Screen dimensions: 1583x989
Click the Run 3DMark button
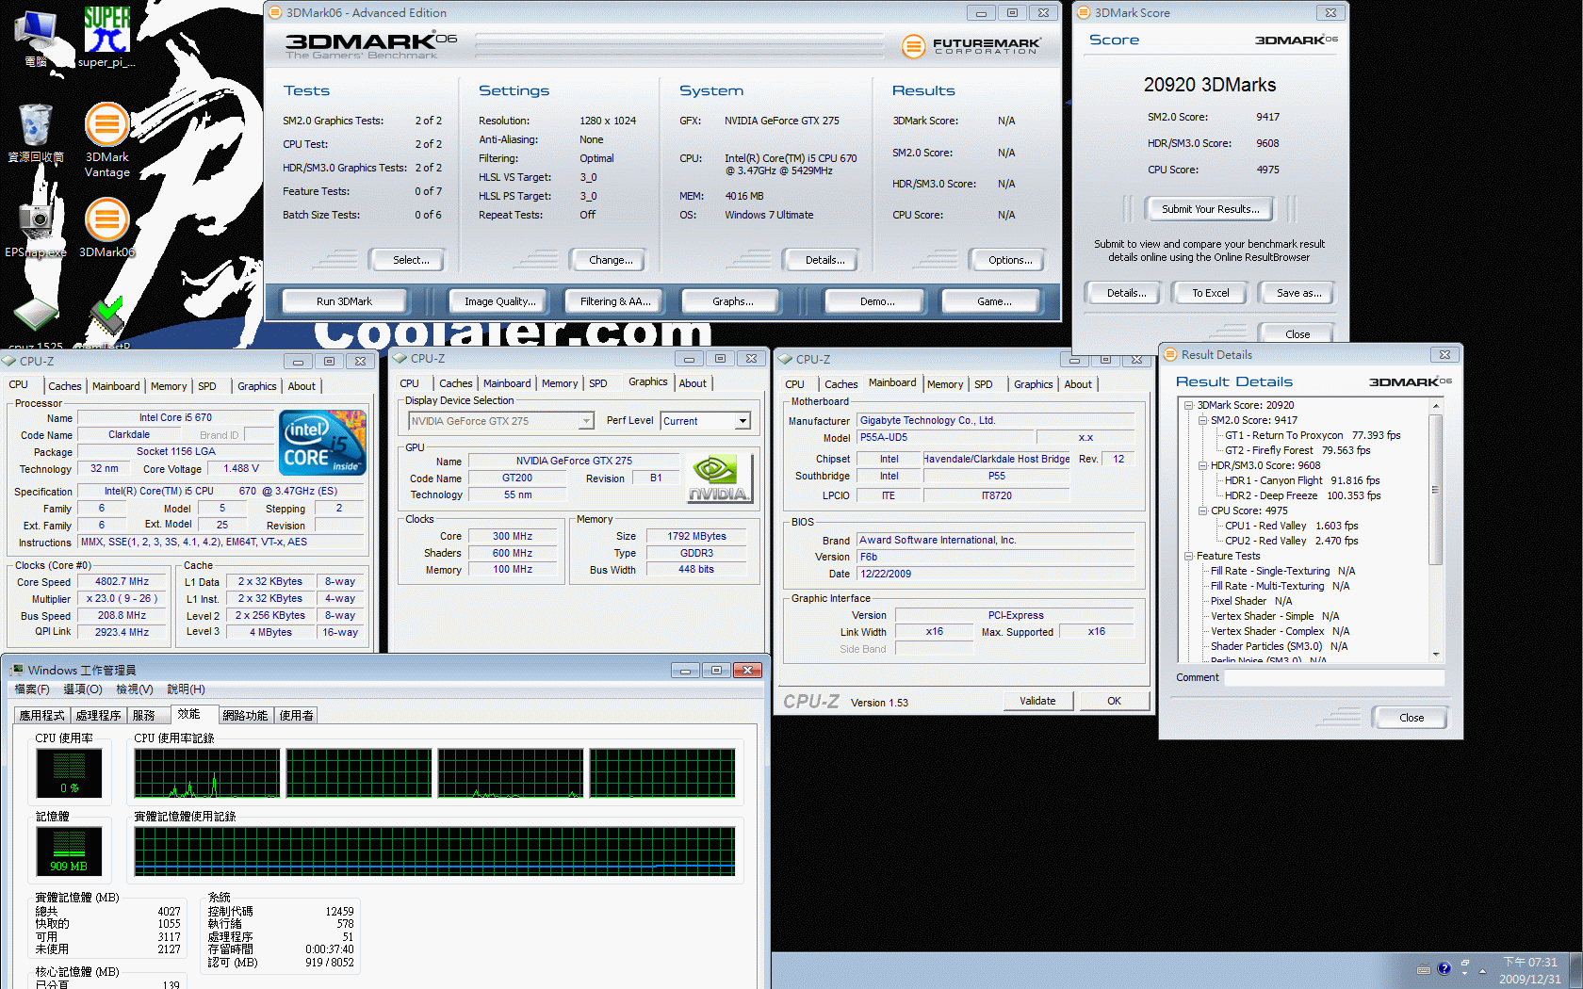coord(344,301)
